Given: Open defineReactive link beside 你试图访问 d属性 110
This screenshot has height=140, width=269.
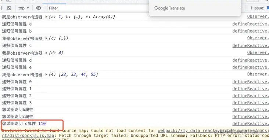Looking at the screenshot, I should coord(251,124).
